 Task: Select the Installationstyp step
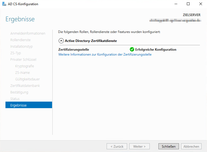pyautogui.click(x=21, y=46)
